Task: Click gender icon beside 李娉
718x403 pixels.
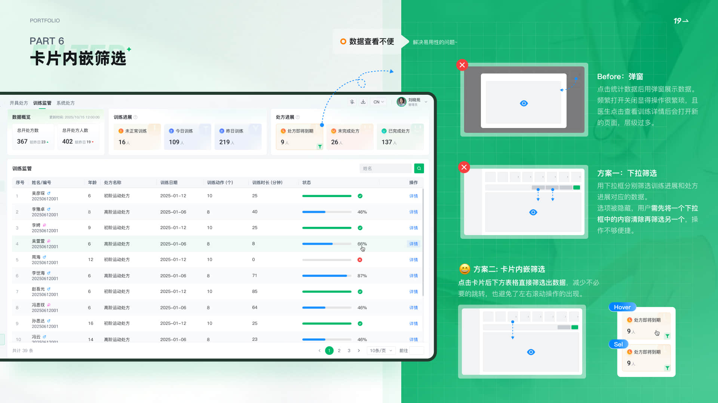Action: click(44, 225)
